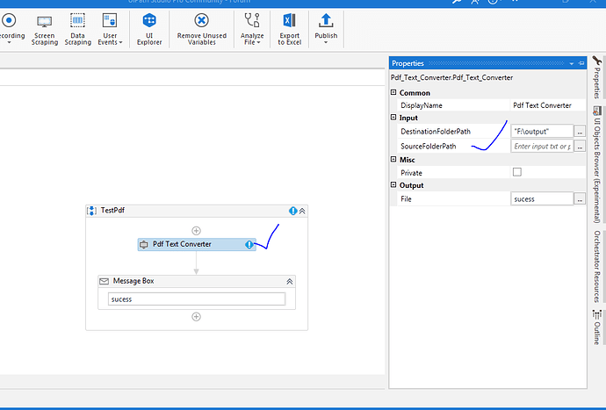The image size is (606, 410).
Task: Select the TestPdf sequence title
Action: click(x=112, y=210)
